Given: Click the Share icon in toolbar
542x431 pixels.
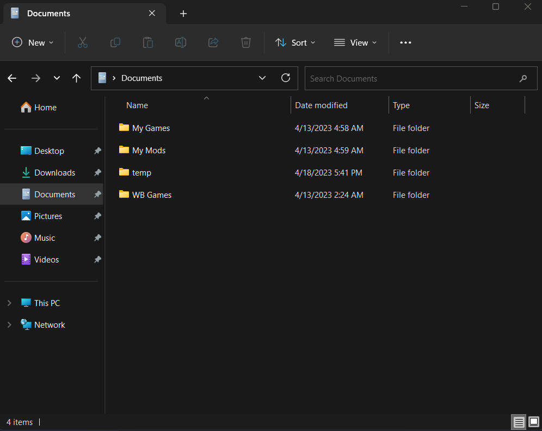Looking at the screenshot, I should [213, 42].
